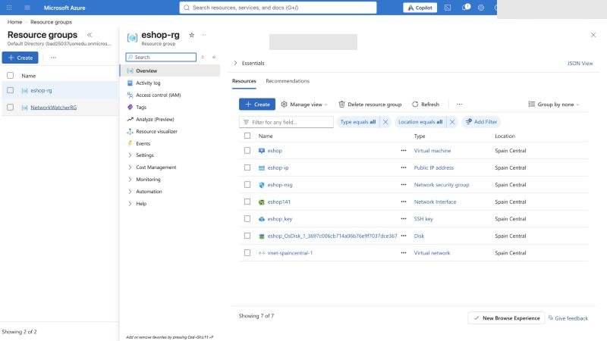Open context menu for eshop-ip row
Viewport: 607px width, 341px height.
tap(404, 167)
